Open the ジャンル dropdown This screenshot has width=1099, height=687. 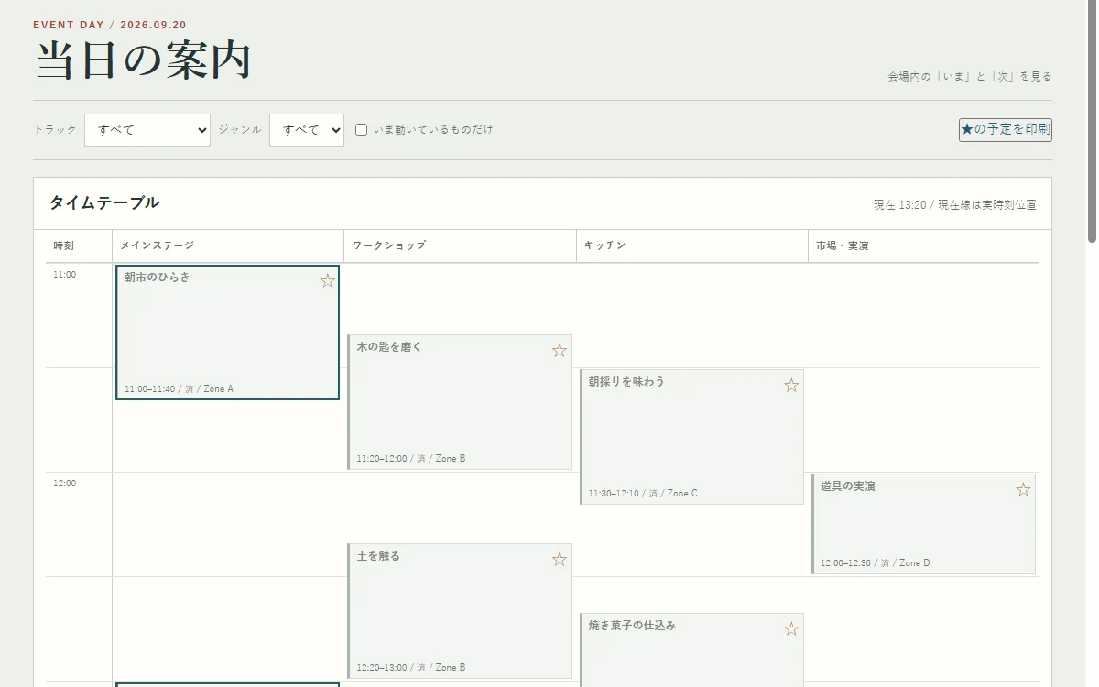pos(307,130)
